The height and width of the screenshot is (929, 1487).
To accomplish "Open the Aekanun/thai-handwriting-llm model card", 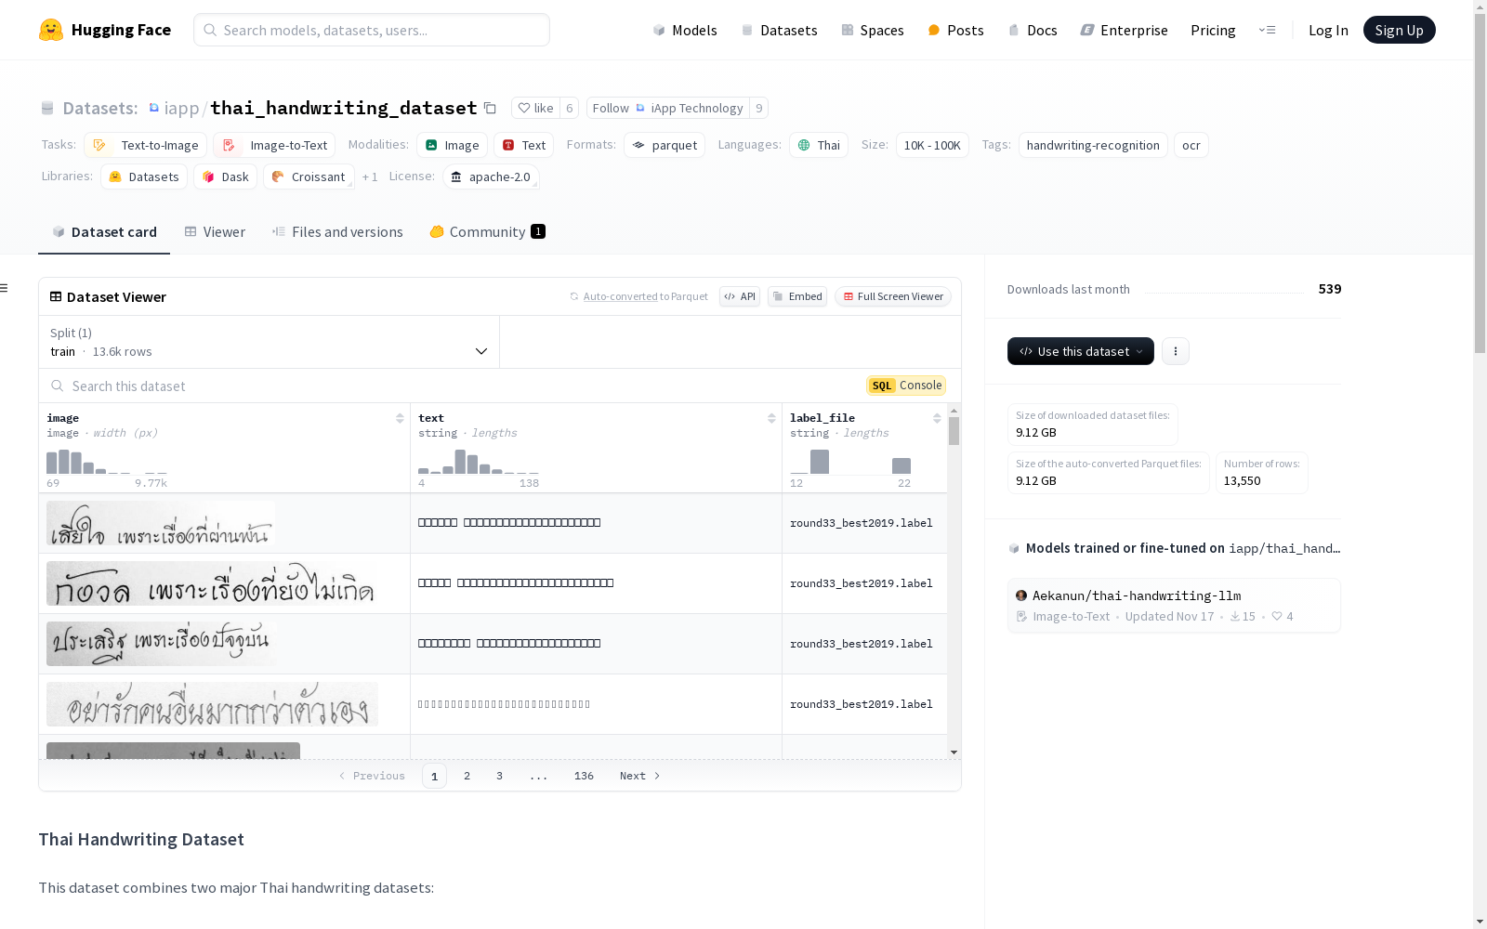I will 1174,605.
